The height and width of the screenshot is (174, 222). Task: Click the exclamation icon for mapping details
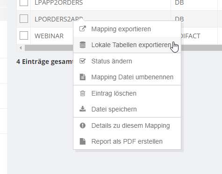click(x=83, y=125)
